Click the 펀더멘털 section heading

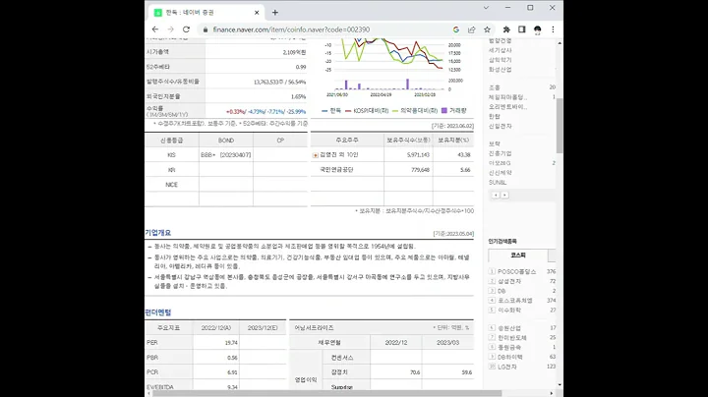158,312
